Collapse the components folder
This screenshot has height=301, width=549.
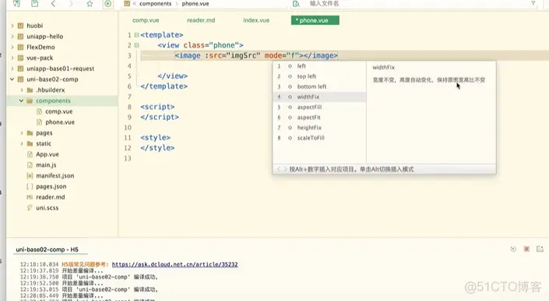point(21,101)
